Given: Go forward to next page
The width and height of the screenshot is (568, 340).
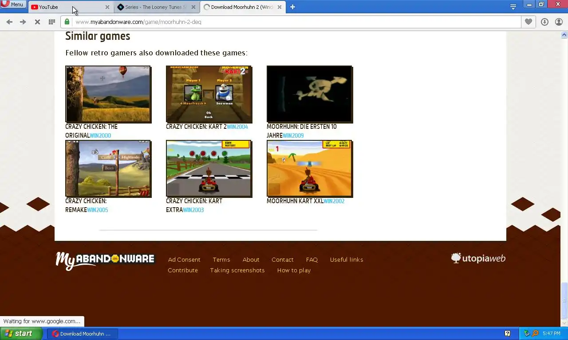Looking at the screenshot, I should pos(23,22).
